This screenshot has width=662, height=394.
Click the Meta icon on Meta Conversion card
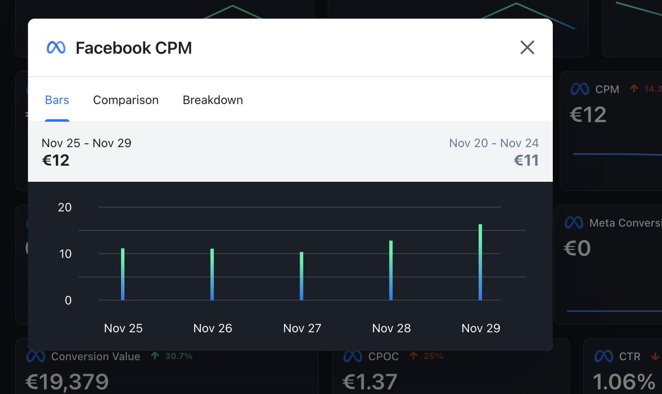click(x=574, y=223)
